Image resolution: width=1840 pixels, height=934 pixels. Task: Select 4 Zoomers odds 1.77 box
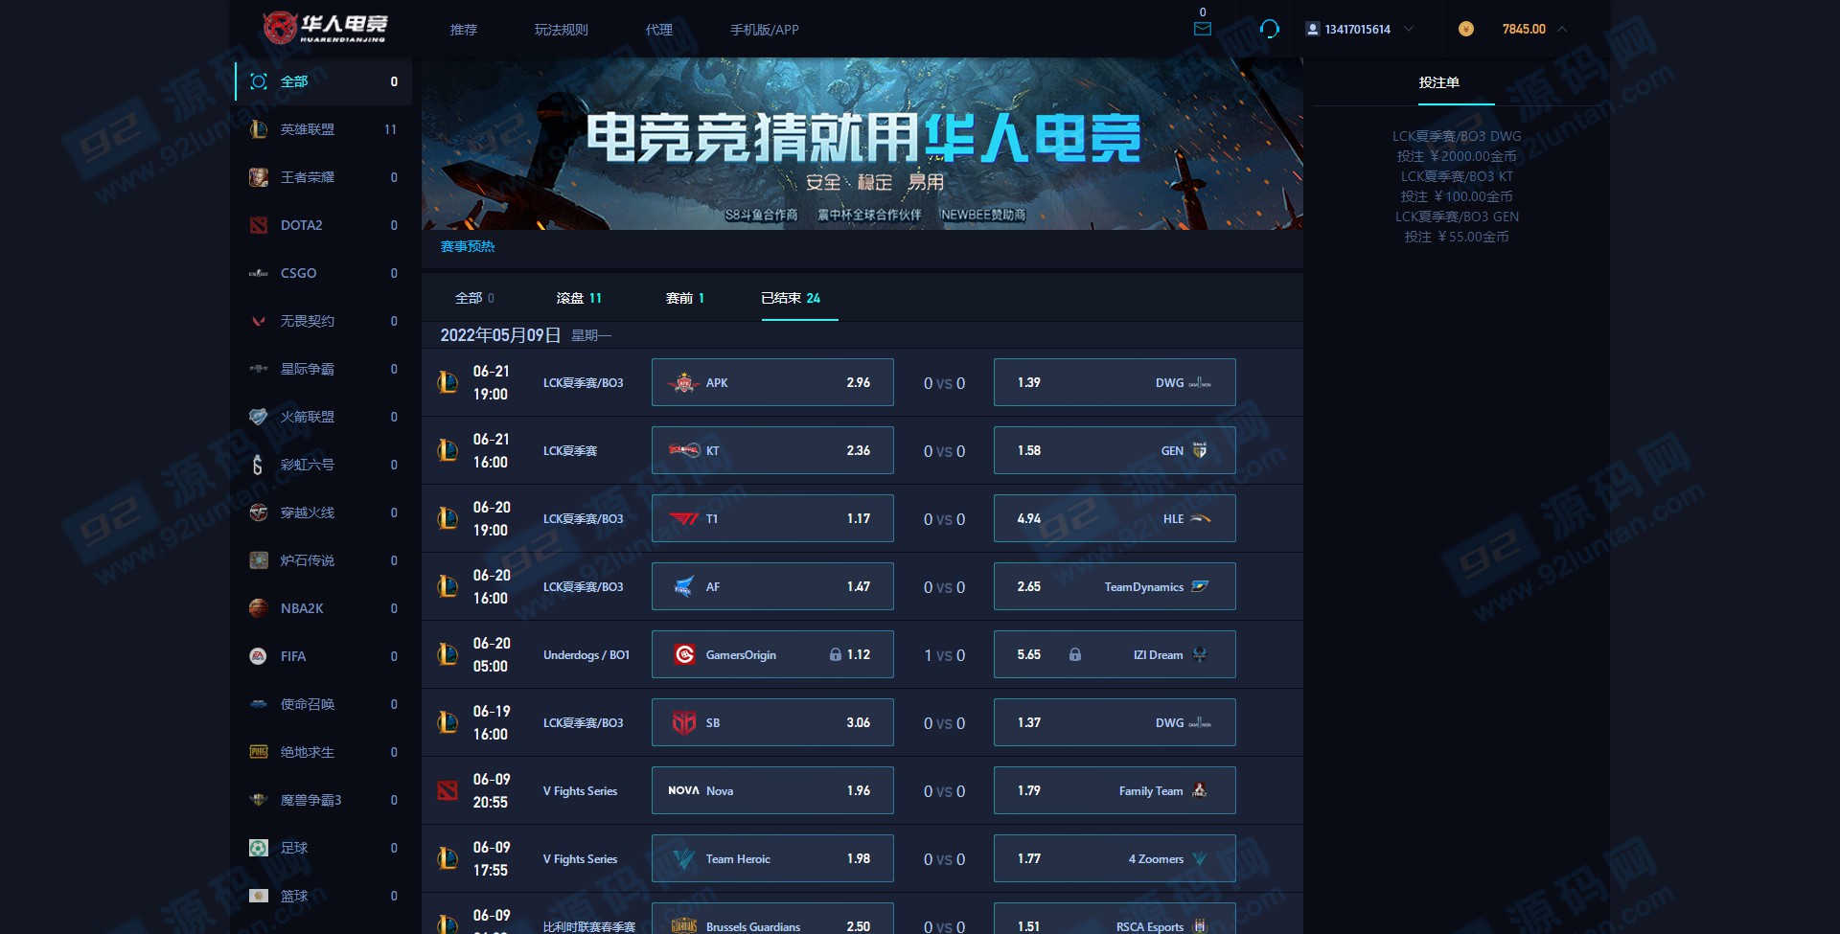tap(1115, 858)
